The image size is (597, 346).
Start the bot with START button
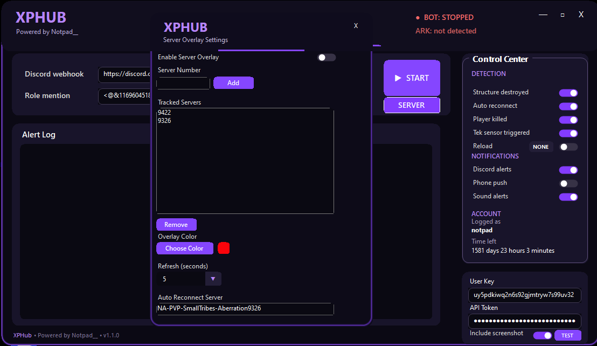pyautogui.click(x=412, y=78)
